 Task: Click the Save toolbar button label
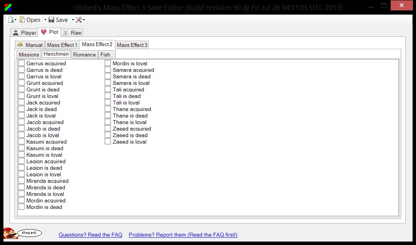point(62,20)
